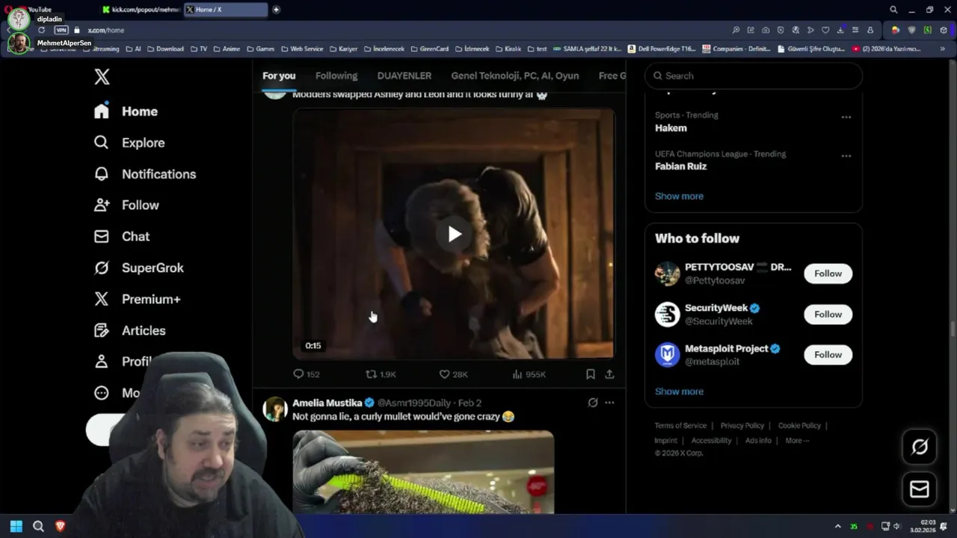Expand the More links in the footer
Screen dimensions: 957x538
coord(797,441)
